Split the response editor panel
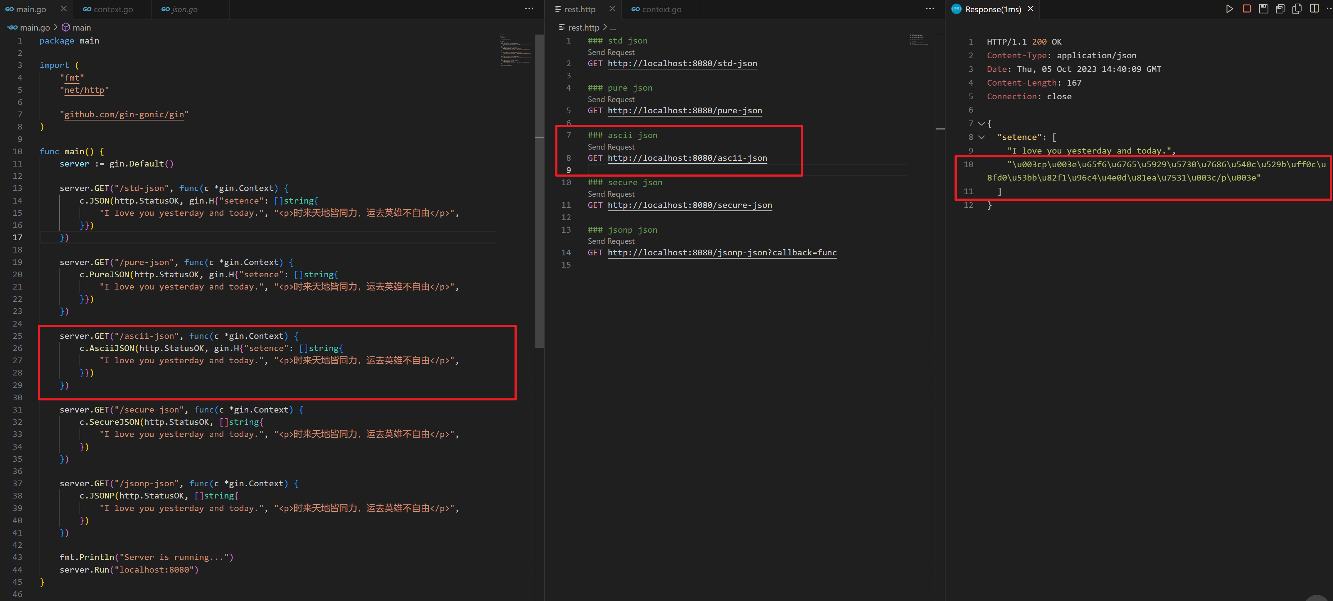1333x601 pixels. coord(1314,9)
